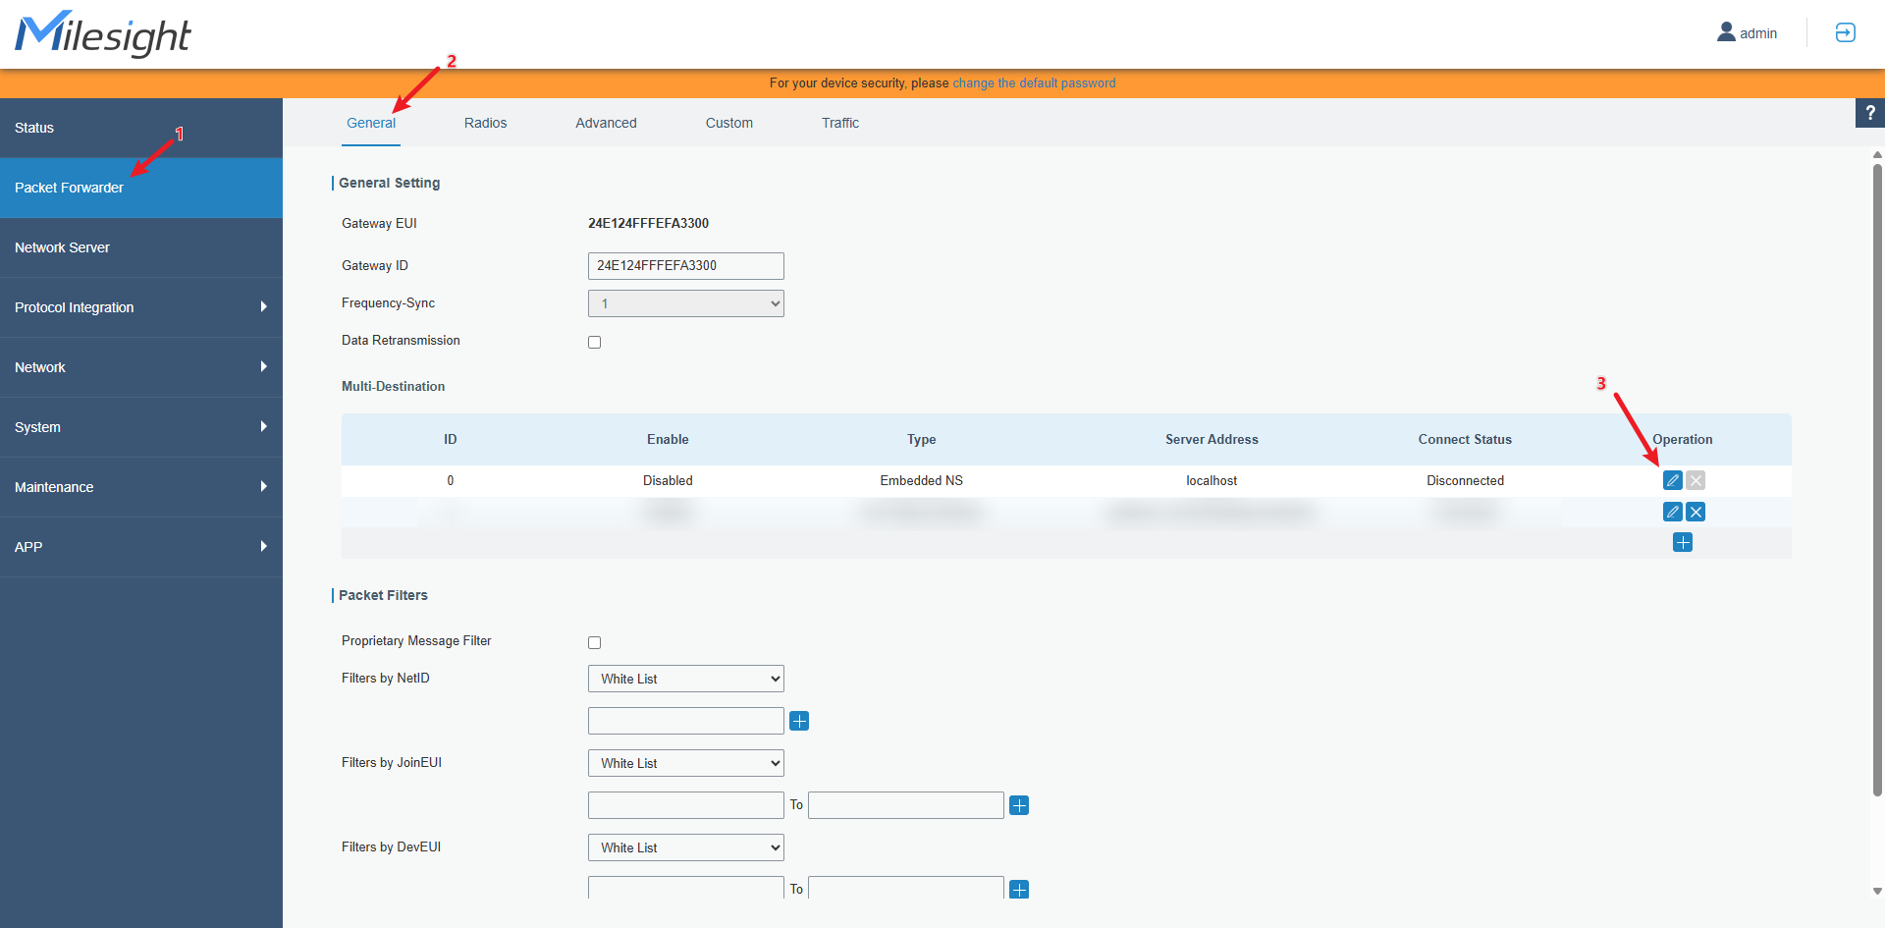Open the Status sidebar page
Viewport: 1885px width, 928px height.
coord(141,128)
